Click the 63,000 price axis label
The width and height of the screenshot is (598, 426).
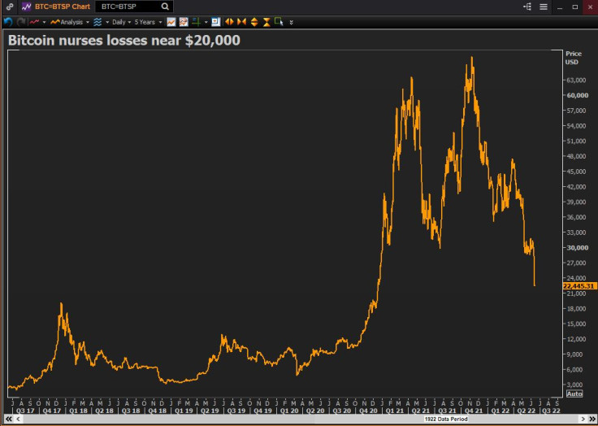[x=575, y=80]
